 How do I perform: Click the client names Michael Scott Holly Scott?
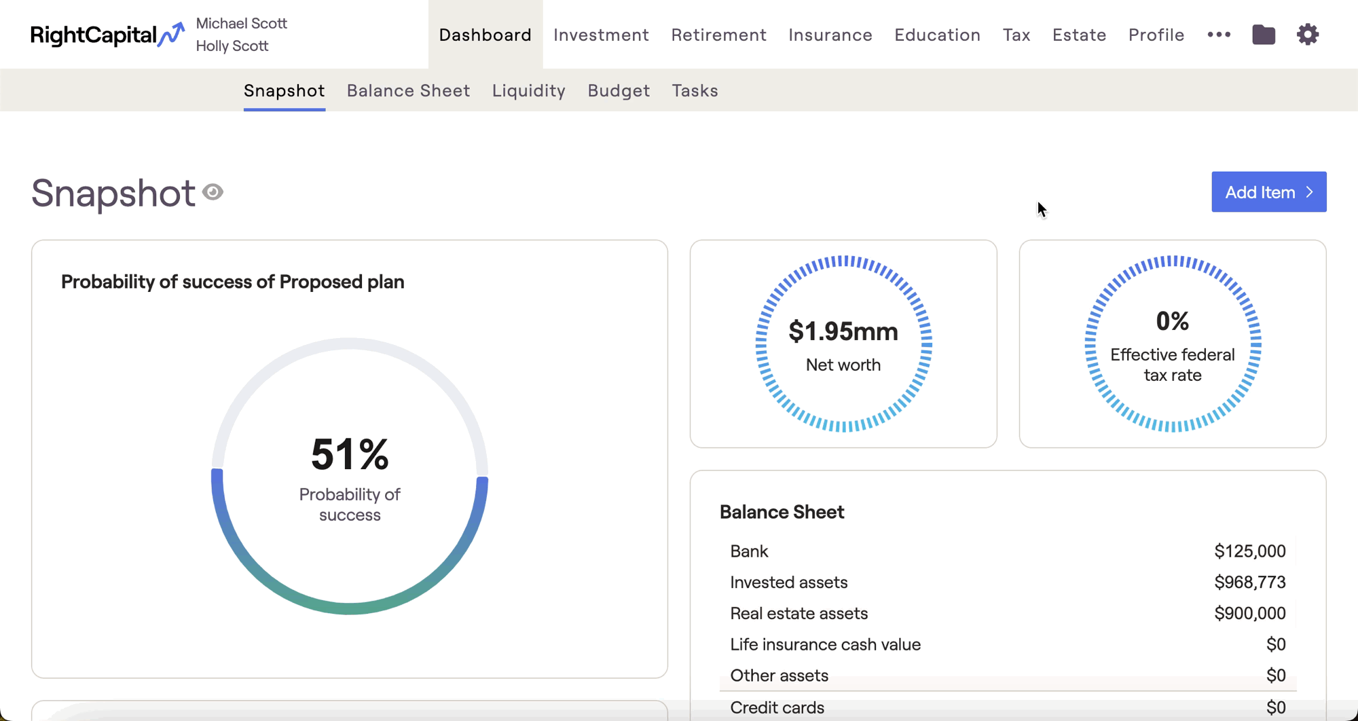coord(241,35)
